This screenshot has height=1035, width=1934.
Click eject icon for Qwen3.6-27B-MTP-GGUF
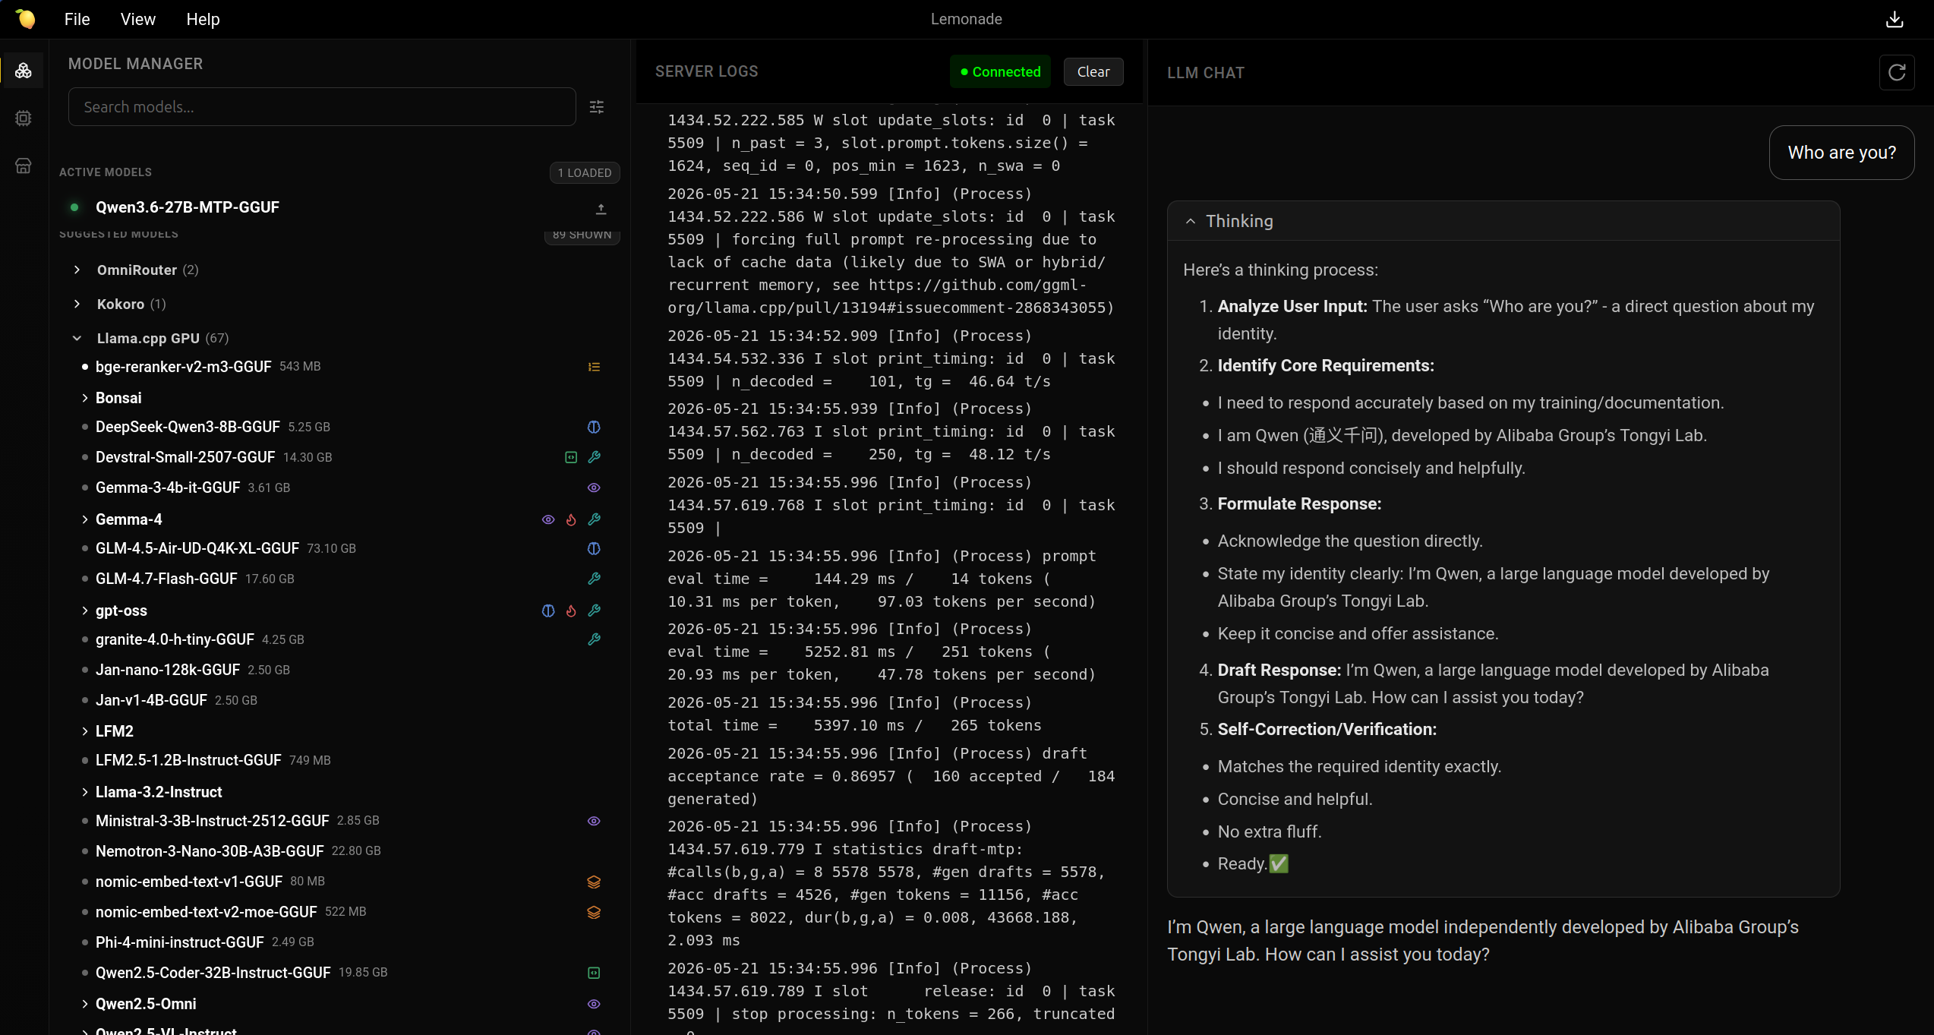pos(601,208)
